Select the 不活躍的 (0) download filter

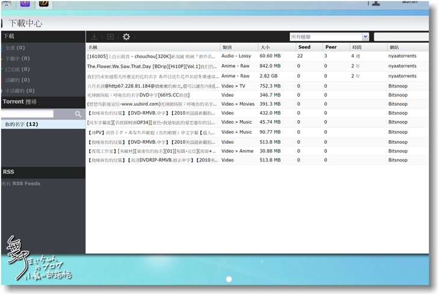coord(20,91)
